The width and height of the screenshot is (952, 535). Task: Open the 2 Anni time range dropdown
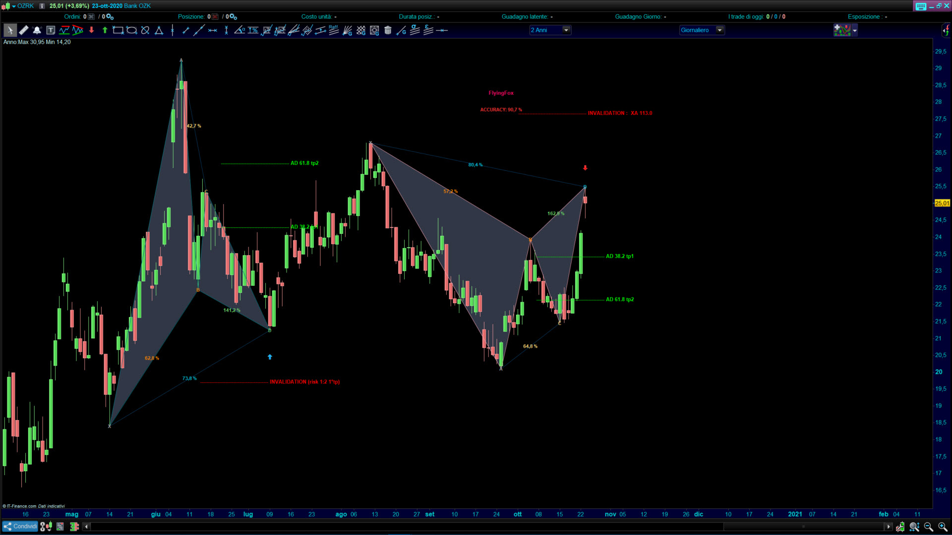tap(566, 30)
